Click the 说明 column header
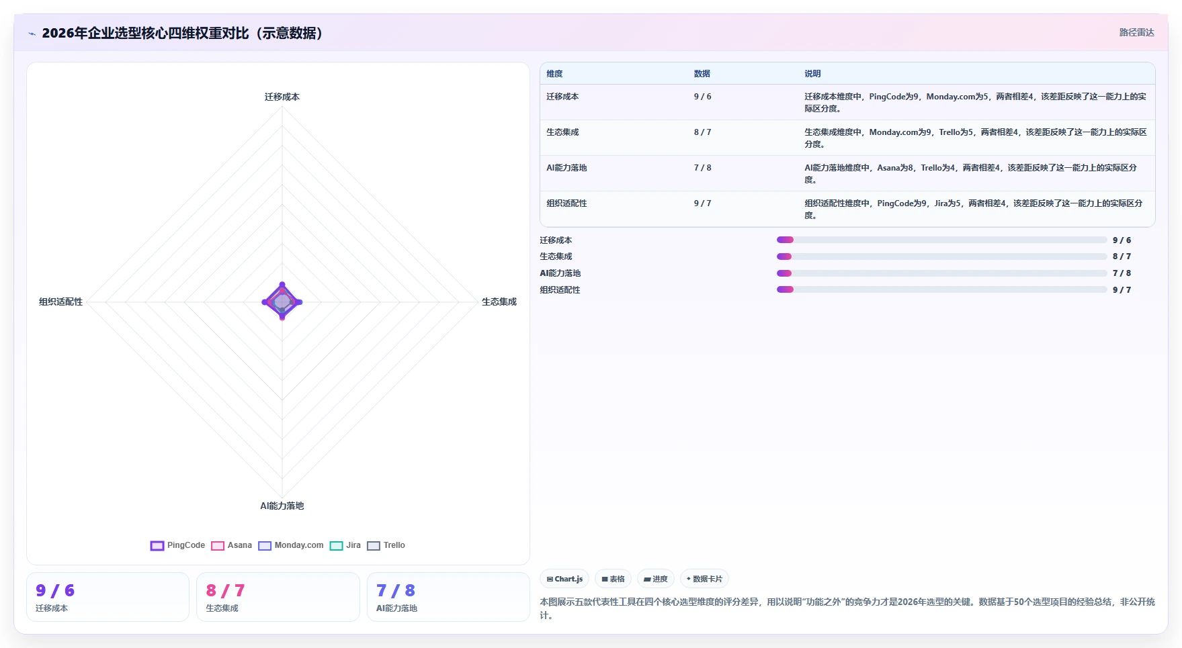Viewport: 1182px width, 648px height. [x=812, y=74]
